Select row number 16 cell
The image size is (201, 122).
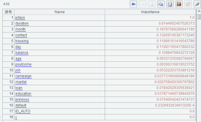(x=8, y=106)
